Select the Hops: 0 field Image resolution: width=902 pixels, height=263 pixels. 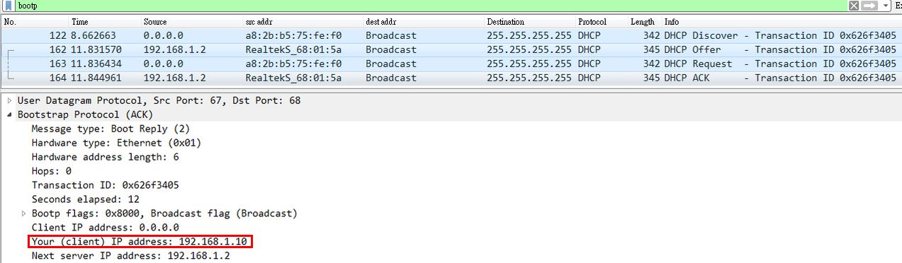click(x=52, y=171)
